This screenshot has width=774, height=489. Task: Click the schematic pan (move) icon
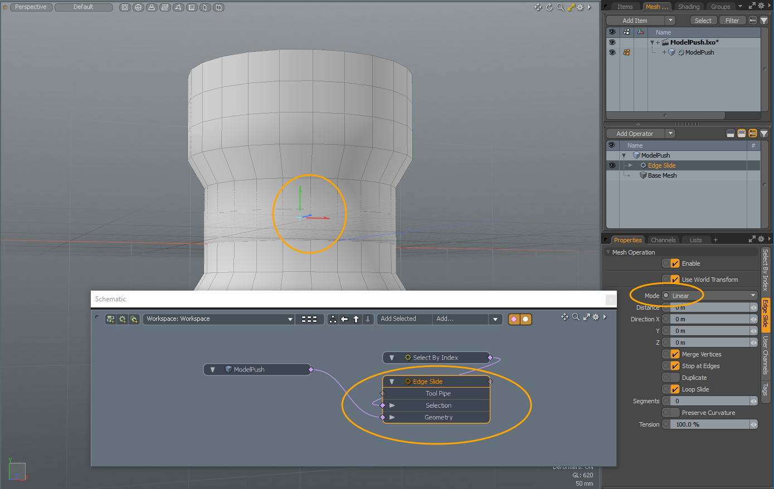coord(564,317)
